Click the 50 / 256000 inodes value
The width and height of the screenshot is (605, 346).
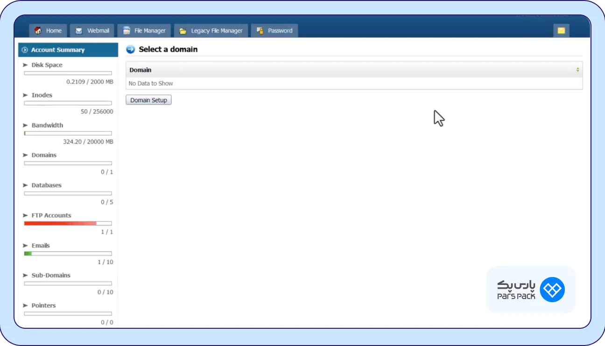point(97,112)
